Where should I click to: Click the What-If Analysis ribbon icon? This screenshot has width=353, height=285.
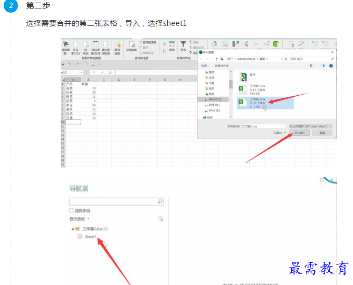(x=291, y=44)
